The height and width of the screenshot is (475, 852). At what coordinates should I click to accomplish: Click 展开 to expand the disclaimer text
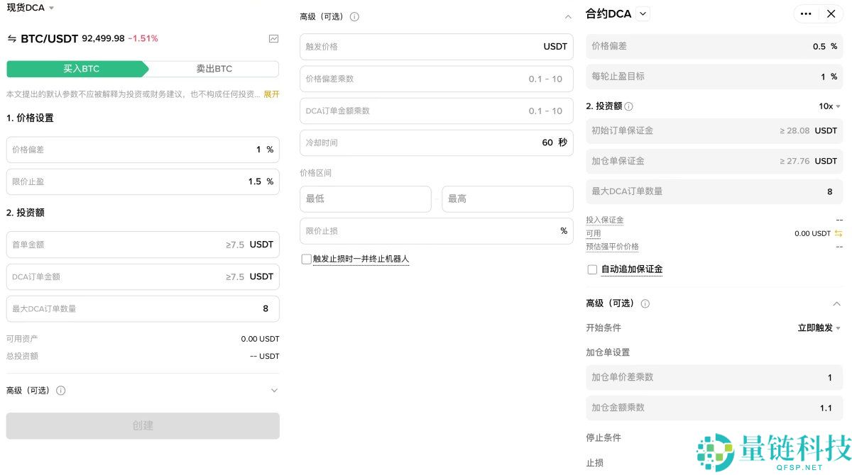tap(271, 94)
